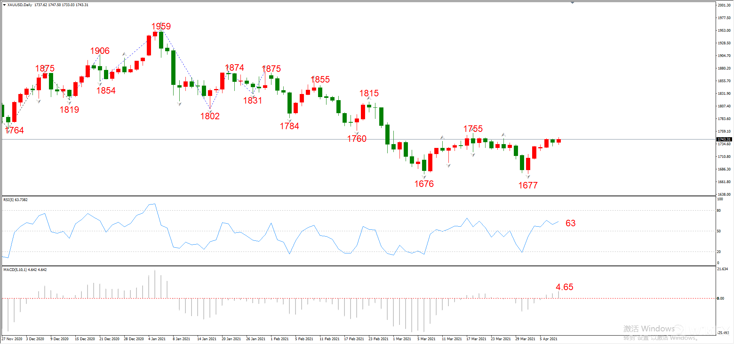Click the fractal arrow above the 1760 label
Viewport: 734px width, 344px height.
(x=356, y=133)
